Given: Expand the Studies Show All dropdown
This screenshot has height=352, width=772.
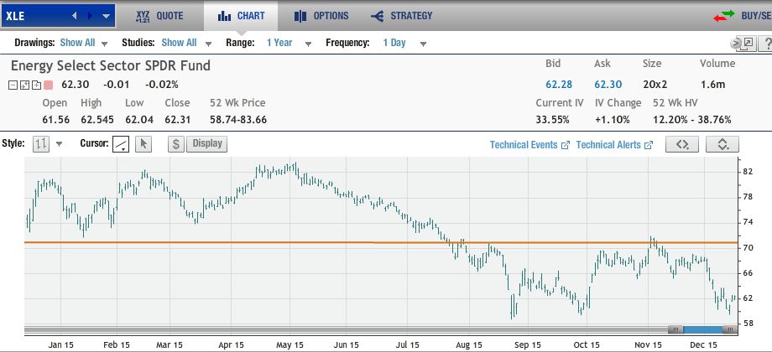Looking at the screenshot, I should click(x=186, y=43).
